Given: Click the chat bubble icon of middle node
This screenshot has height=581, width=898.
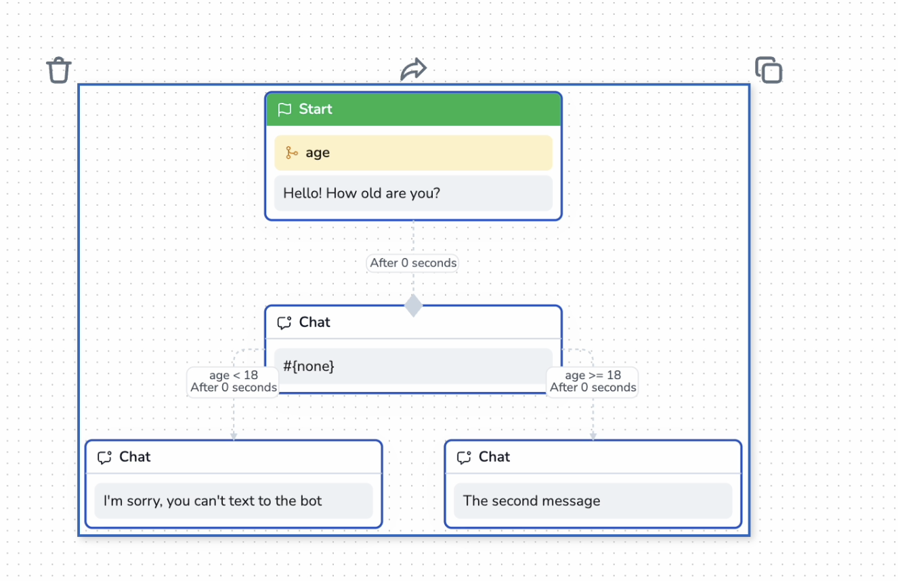Looking at the screenshot, I should point(284,323).
